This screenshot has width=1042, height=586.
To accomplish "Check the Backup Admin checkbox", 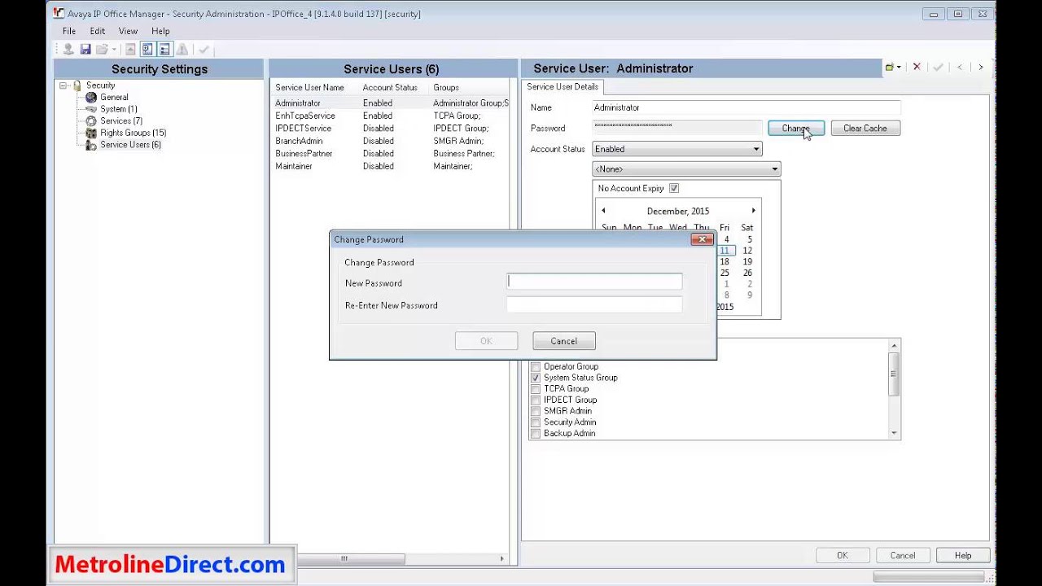I will (536, 433).
